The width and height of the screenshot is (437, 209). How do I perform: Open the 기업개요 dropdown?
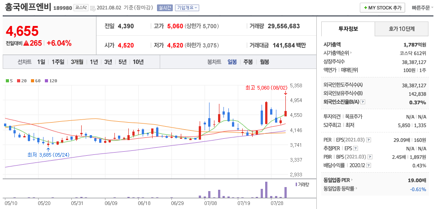187,8
